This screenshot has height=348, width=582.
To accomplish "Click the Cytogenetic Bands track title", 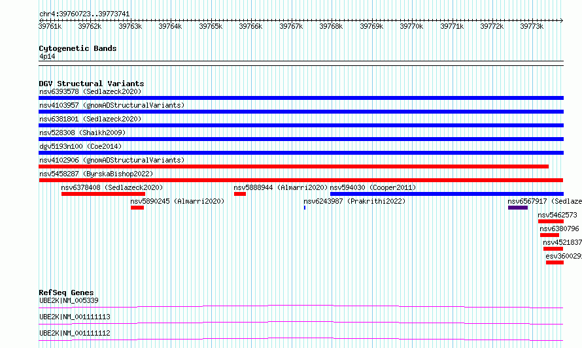I will click(78, 48).
